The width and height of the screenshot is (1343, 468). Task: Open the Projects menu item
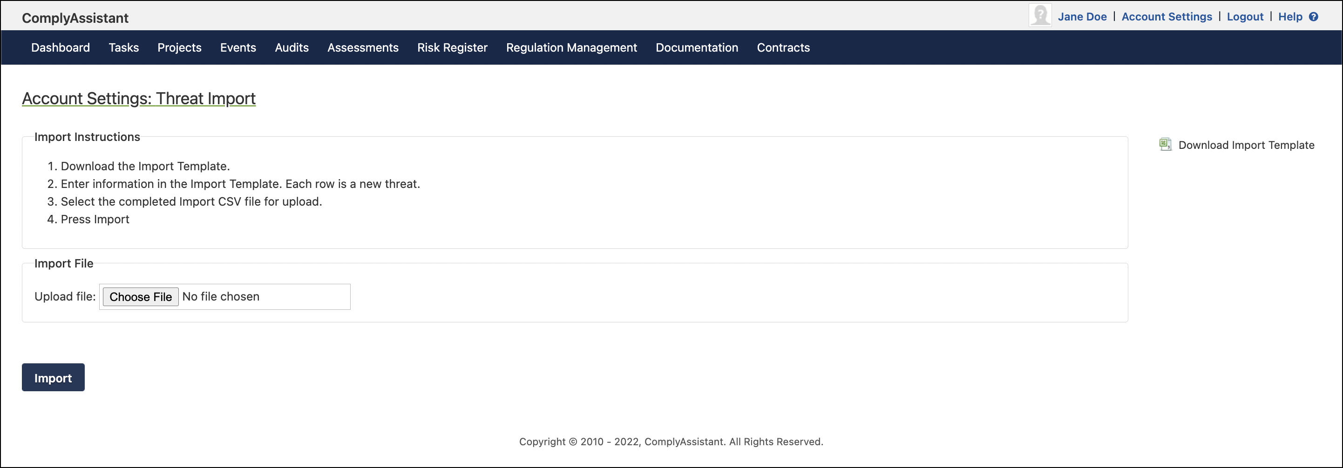(x=179, y=47)
